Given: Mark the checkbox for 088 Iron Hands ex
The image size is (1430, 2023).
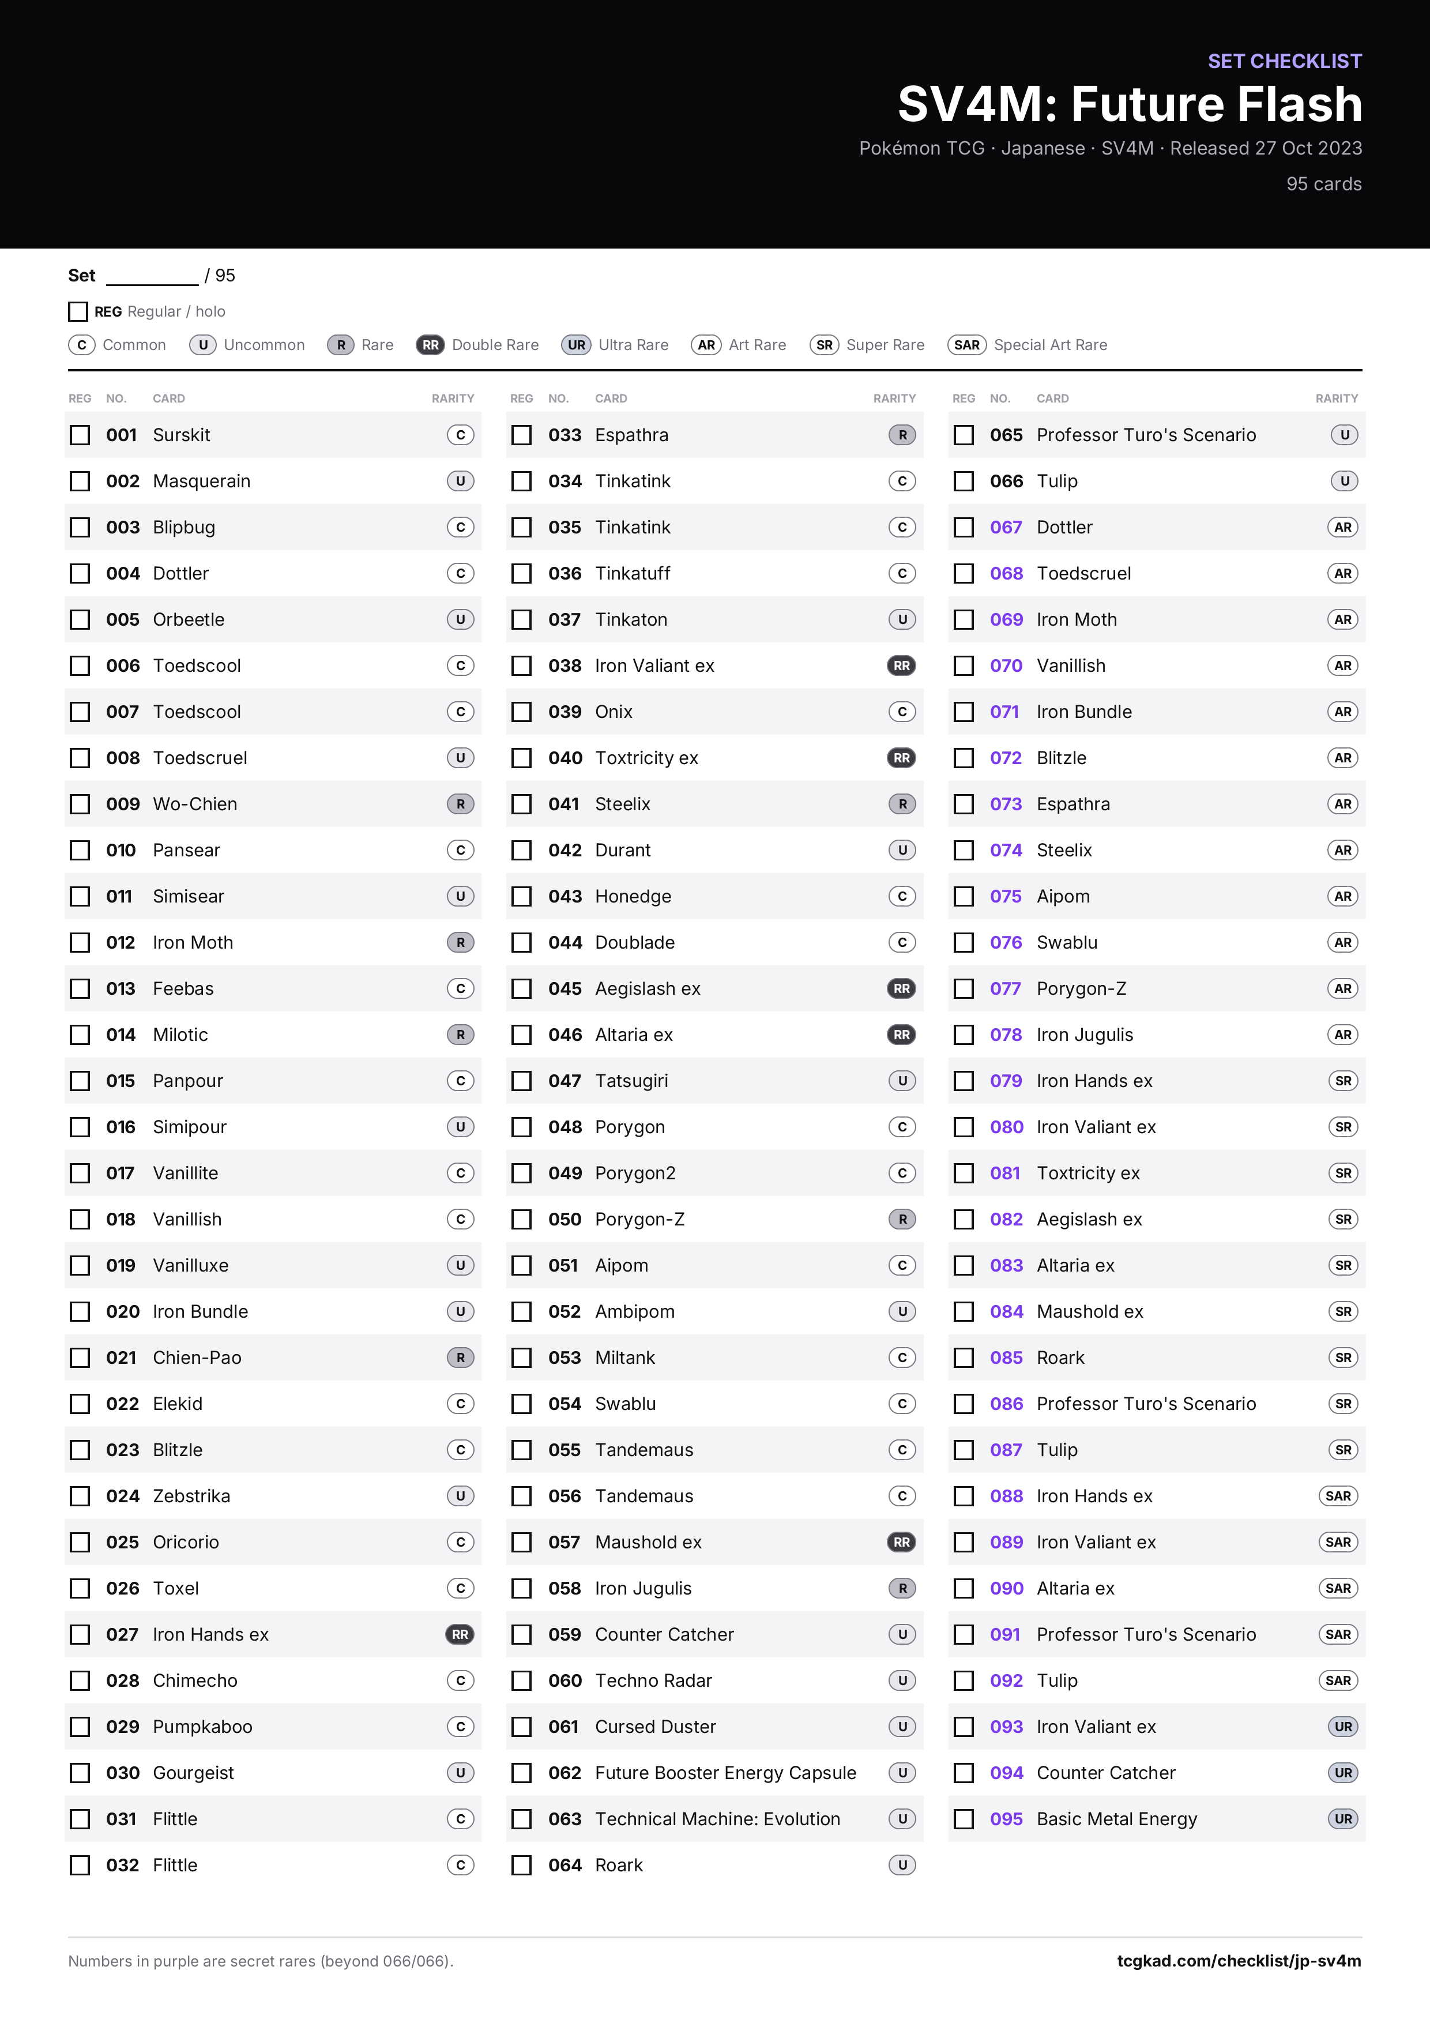Looking at the screenshot, I should pyautogui.click(x=964, y=1496).
